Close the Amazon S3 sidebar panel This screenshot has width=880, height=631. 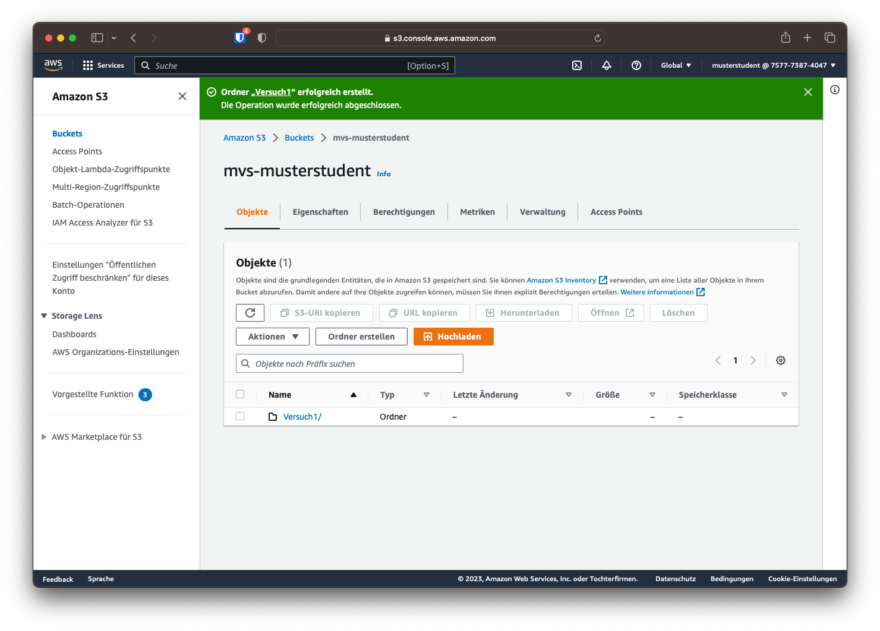tap(182, 96)
